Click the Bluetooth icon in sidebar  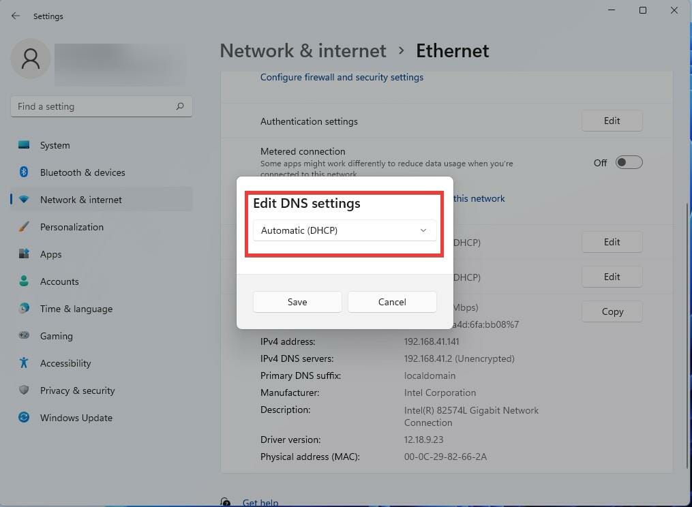pyautogui.click(x=24, y=172)
